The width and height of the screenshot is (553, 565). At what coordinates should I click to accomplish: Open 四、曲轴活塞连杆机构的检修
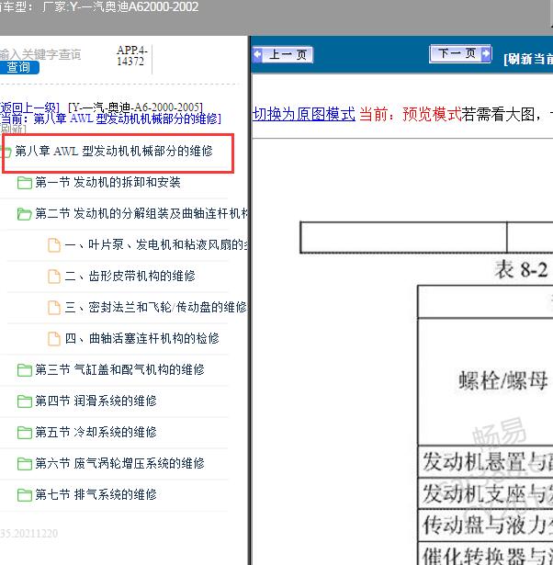tap(142, 338)
